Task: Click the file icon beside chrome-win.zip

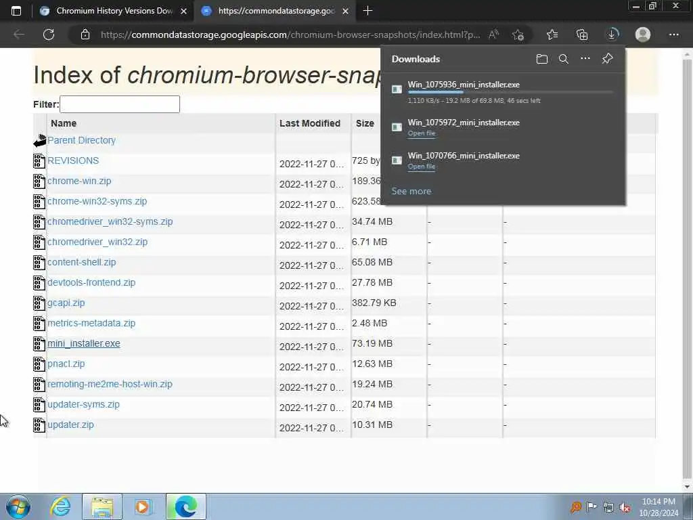Action: (39, 181)
